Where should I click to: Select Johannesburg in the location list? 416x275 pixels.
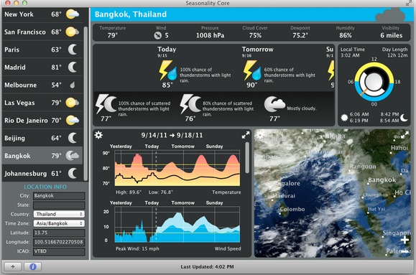tap(42, 174)
